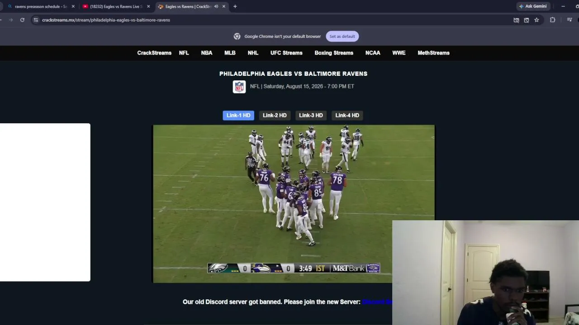Click Ask Gemini button
Image resolution: width=579 pixels, height=325 pixels.
tap(533, 6)
